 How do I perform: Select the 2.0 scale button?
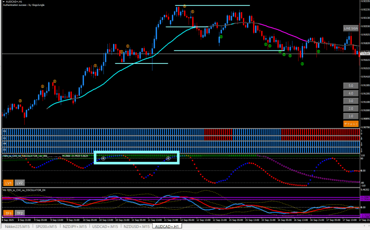tap(351, 109)
